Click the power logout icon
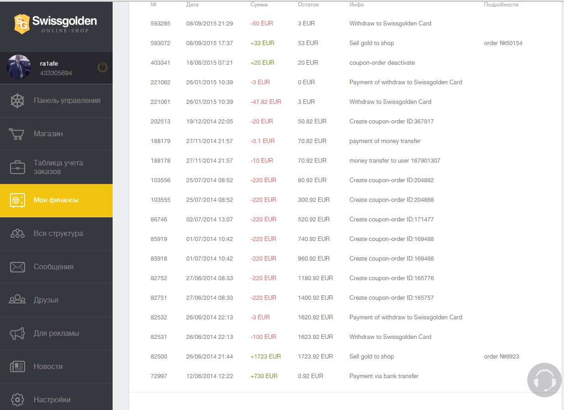Viewport: 564px width, 410px height. (103, 67)
